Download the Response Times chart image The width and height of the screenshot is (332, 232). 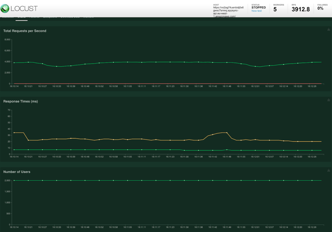pyautogui.click(x=329, y=100)
